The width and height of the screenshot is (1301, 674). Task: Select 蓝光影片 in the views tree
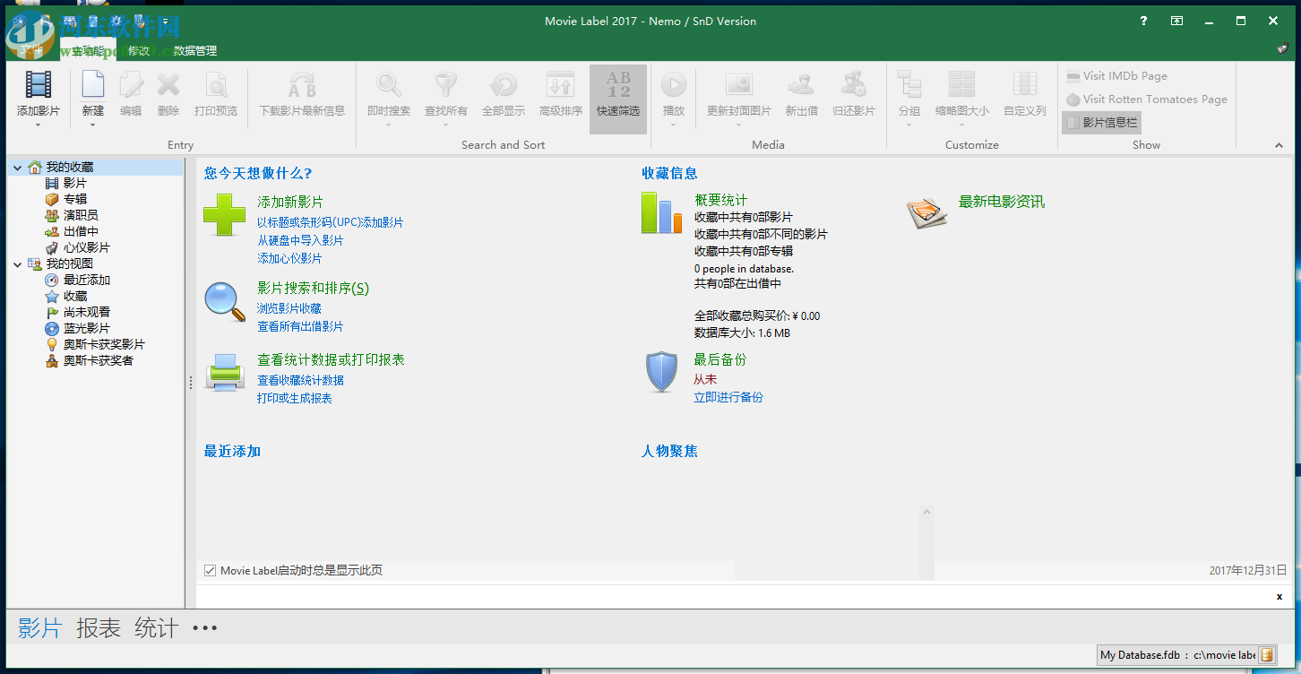(87, 329)
